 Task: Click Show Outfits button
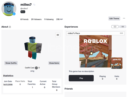pos(11,63)
